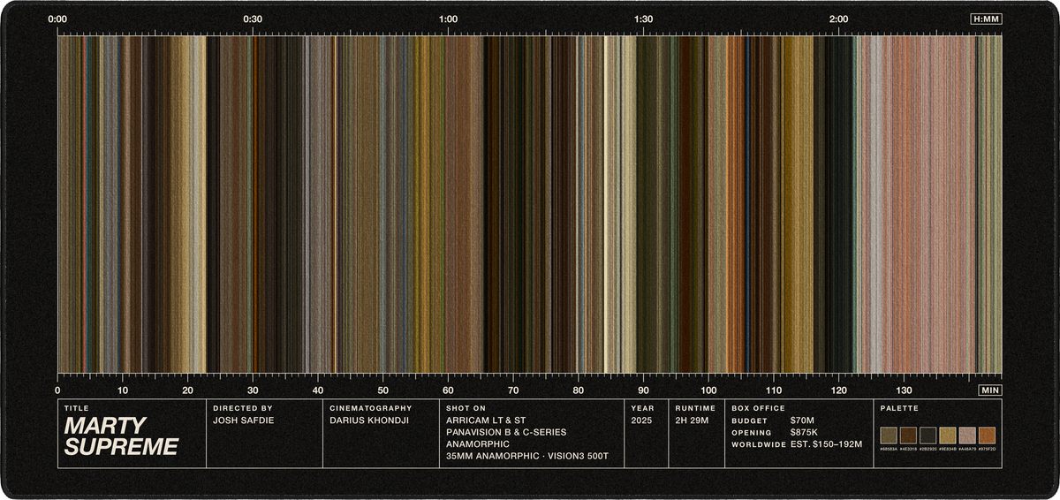The image size is (1060, 500).
Task: Select the olive green palette swatch
Action: [889, 436]
